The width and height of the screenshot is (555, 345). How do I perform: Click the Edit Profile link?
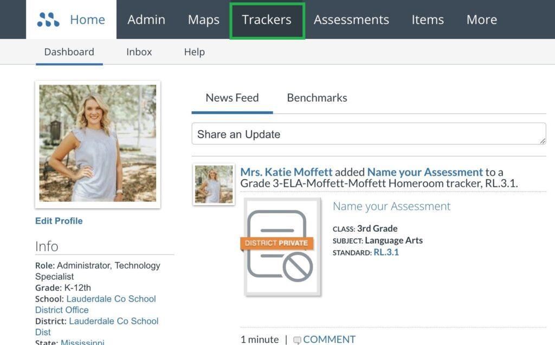(59, 221)
